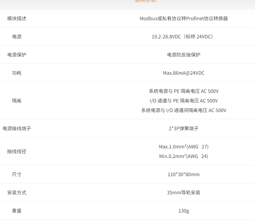Image resolution: width=255 pixels, height=220 pixels.
Task: Click the 电源防反接保护 value
Action: coord(184,54)
